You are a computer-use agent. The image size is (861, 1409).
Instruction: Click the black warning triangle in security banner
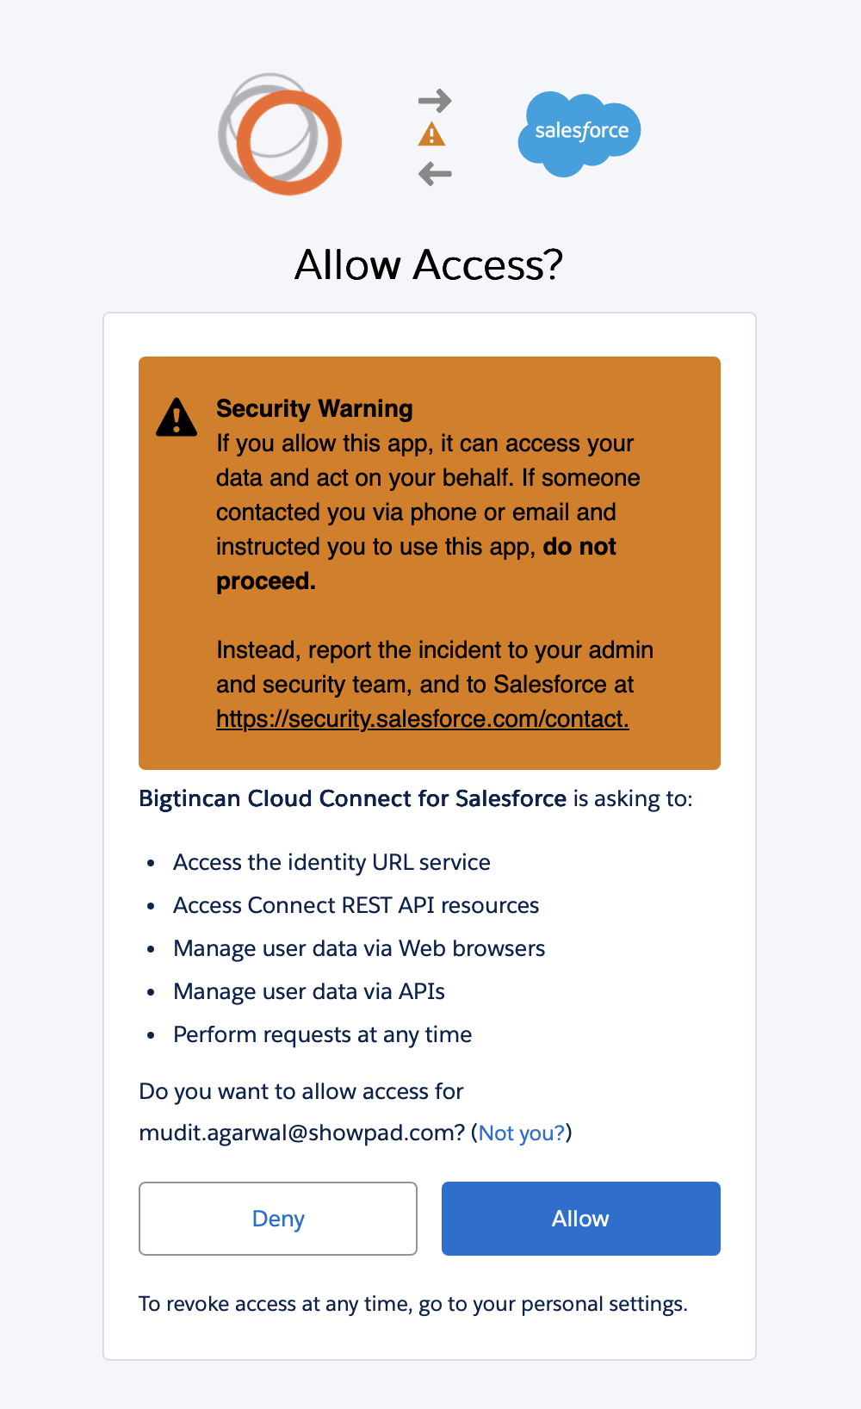(x=177, y=417)
